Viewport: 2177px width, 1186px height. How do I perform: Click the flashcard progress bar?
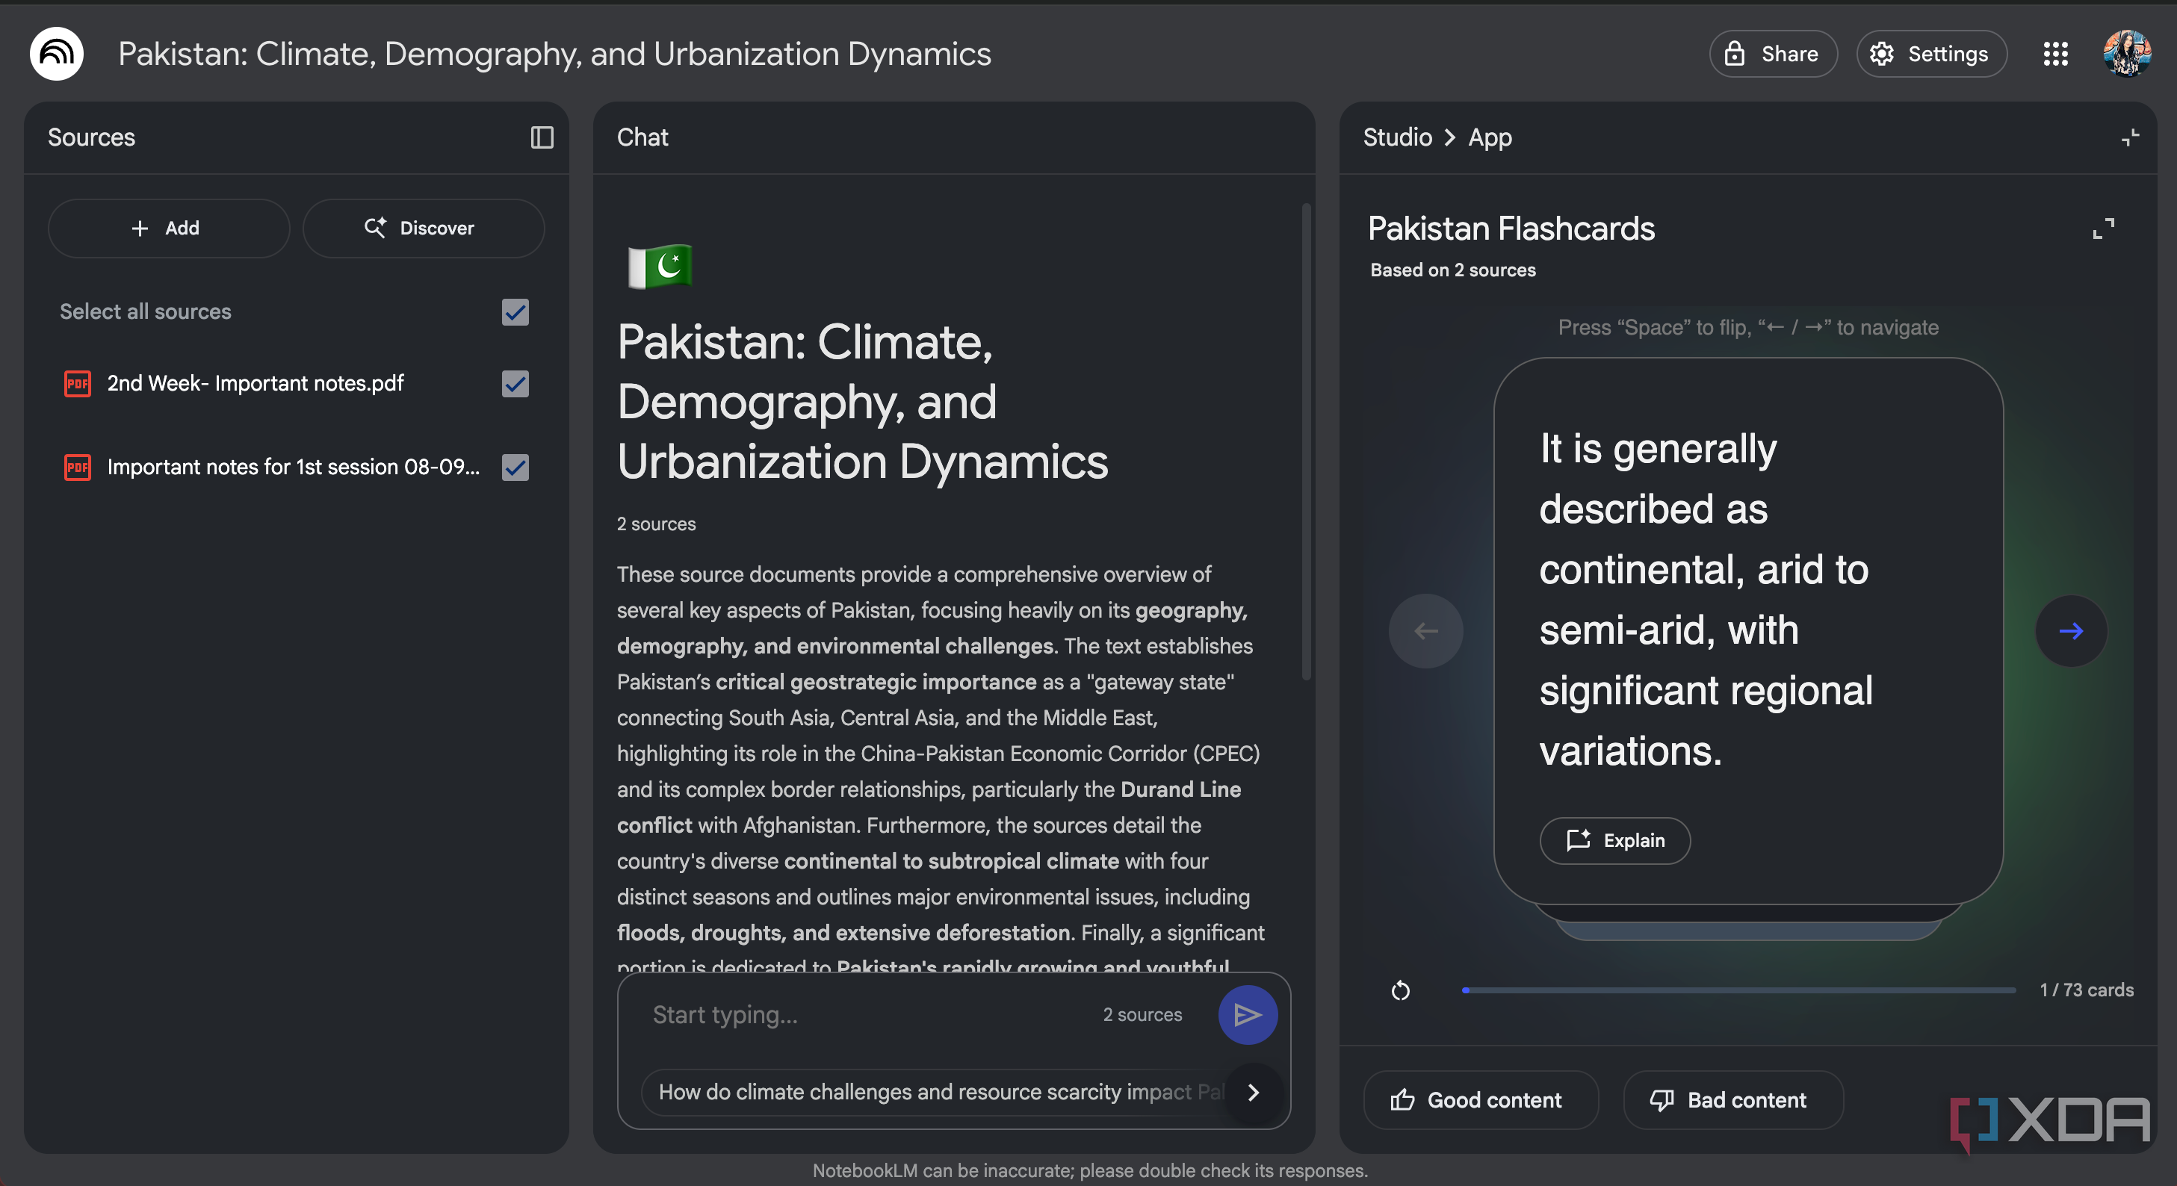tap(1738, 990)
